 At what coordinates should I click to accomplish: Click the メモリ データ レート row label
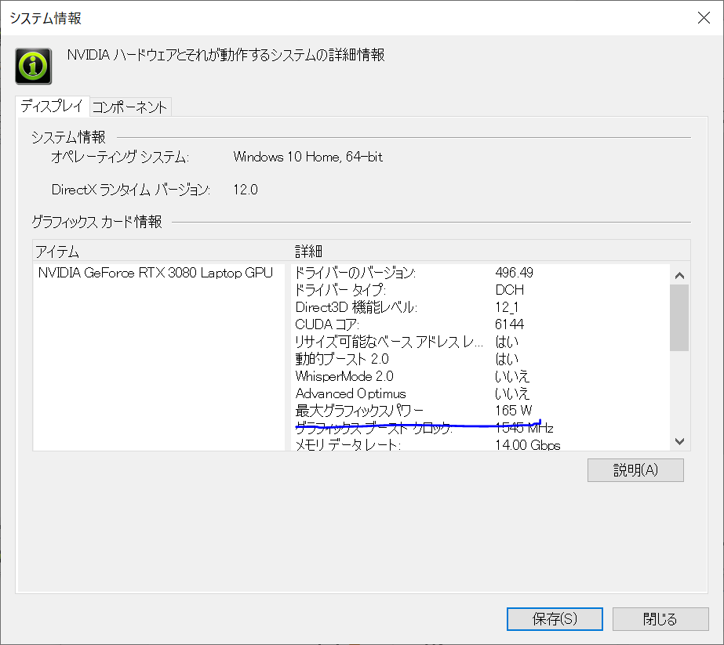point(347,445)
